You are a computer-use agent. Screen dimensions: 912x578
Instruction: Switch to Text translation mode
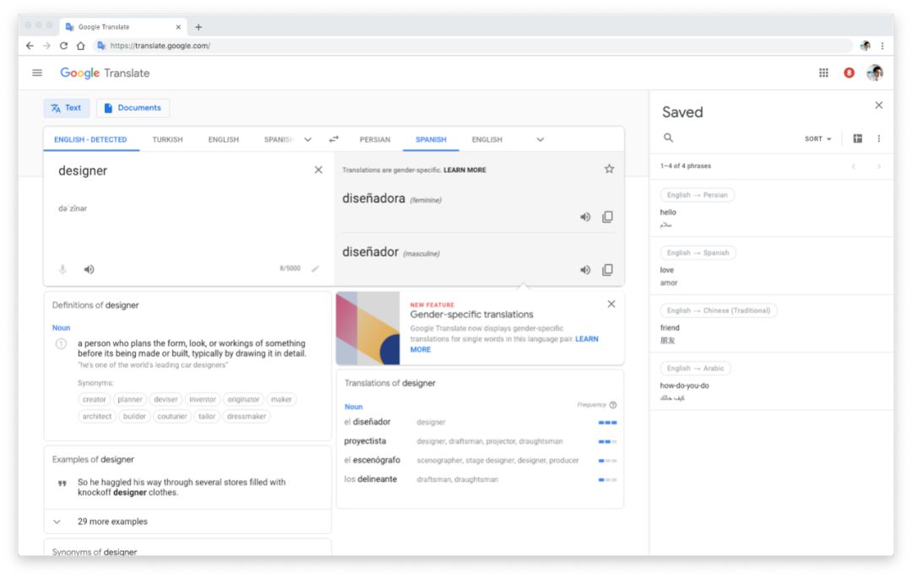point(67,108)
